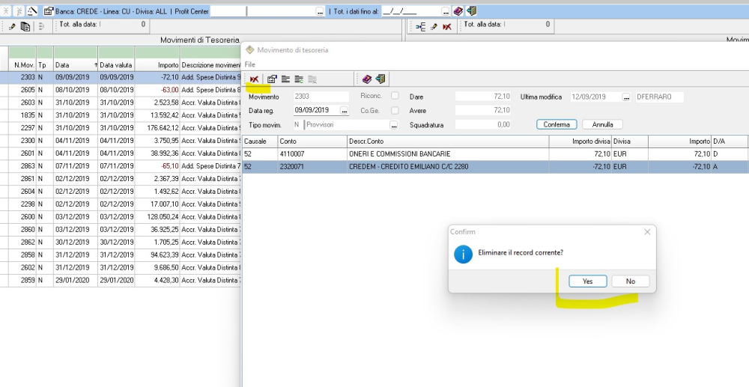749x387 pixels.
Task: Click the copy documents icon in left toolbar
Action: (25, 26)
